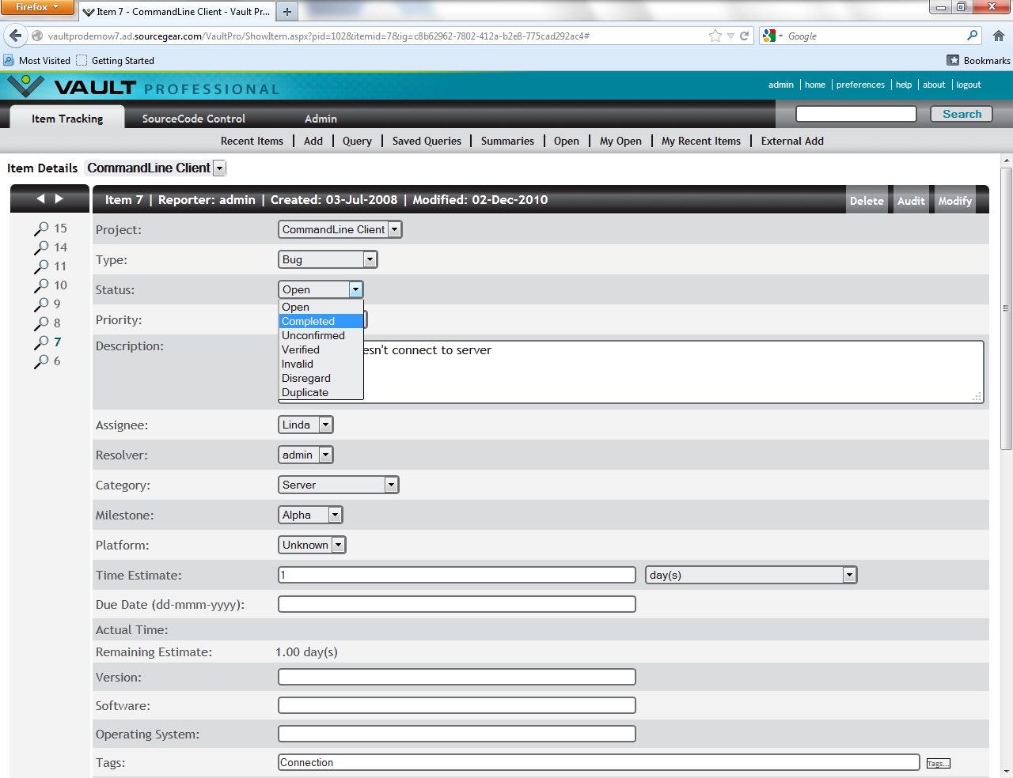
Task: Choose Duplicate from the Status options
Action: click(x=305, y=392)
